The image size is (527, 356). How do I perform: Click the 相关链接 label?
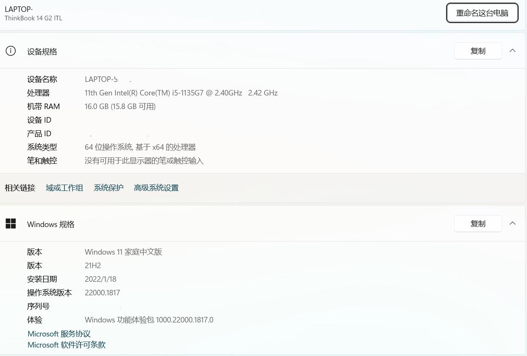20,188
